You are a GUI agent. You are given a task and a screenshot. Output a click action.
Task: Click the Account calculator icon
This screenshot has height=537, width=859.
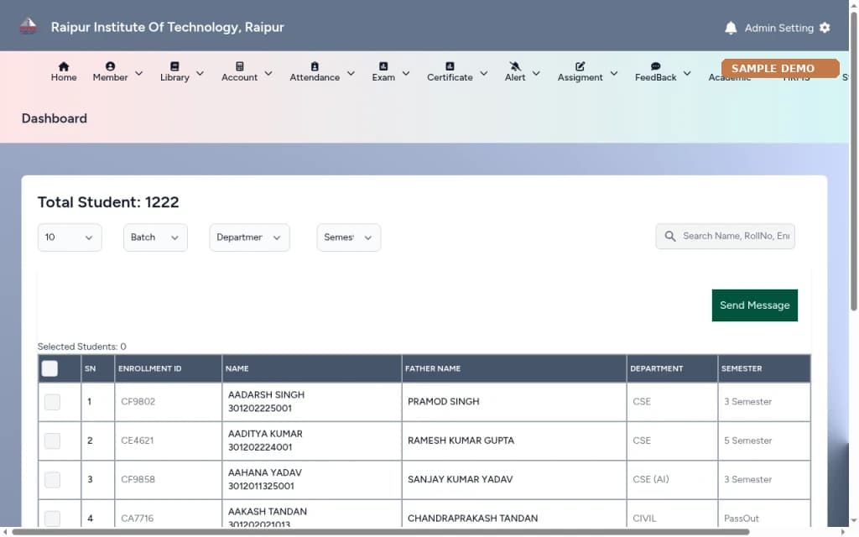(239, 66)
